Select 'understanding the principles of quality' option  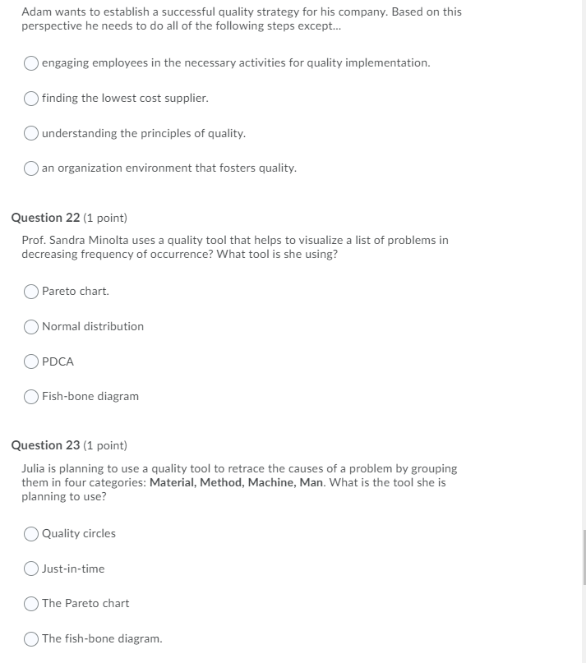click(30, 133)
